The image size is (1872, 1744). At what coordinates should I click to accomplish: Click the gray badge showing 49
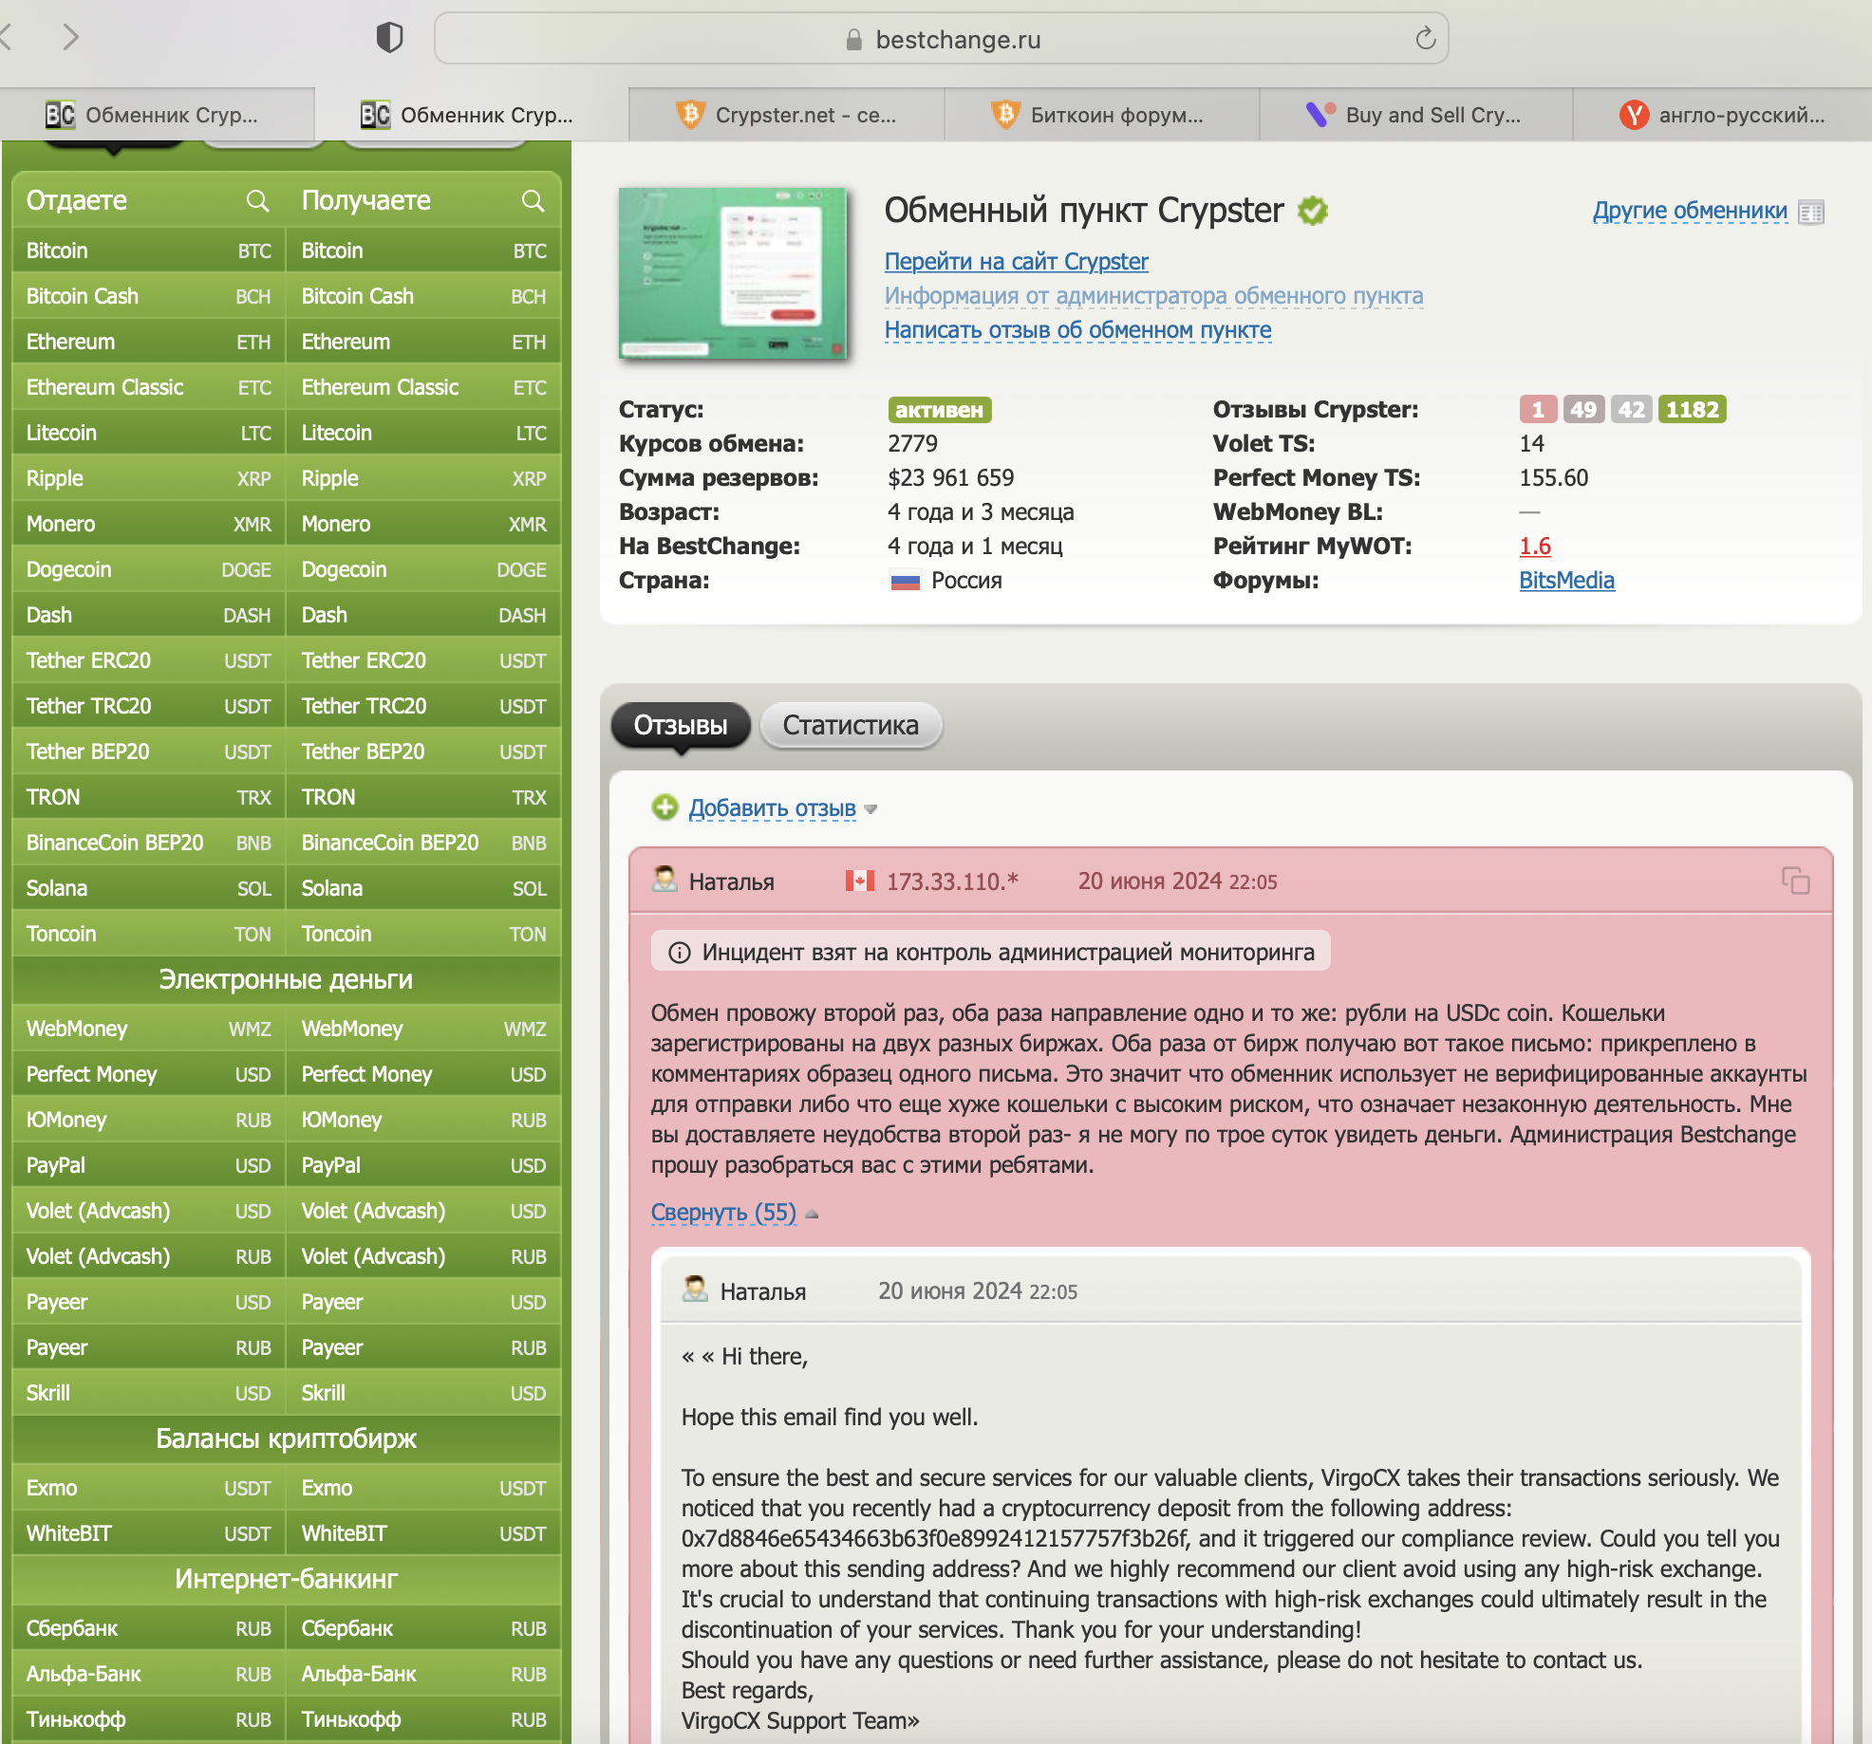(x=1583, y=409)
